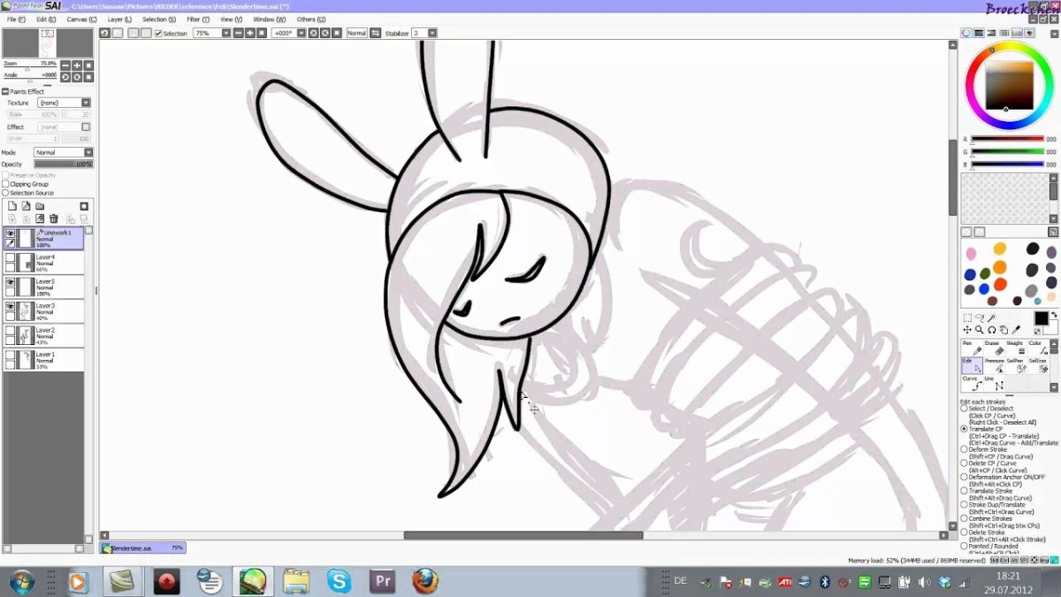Enable the Clipping Group checkbox
This screenshot has width=1061, height=597.
pos(6,184)
